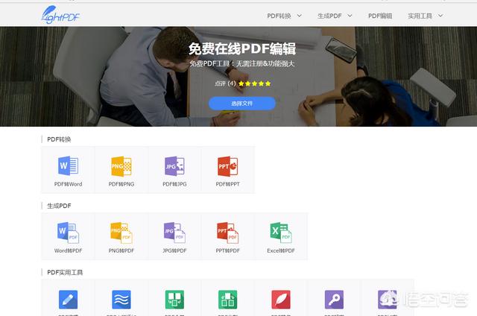Click the red feather PDF sign icon
This screenshot has width=477, height=316.
281,300
